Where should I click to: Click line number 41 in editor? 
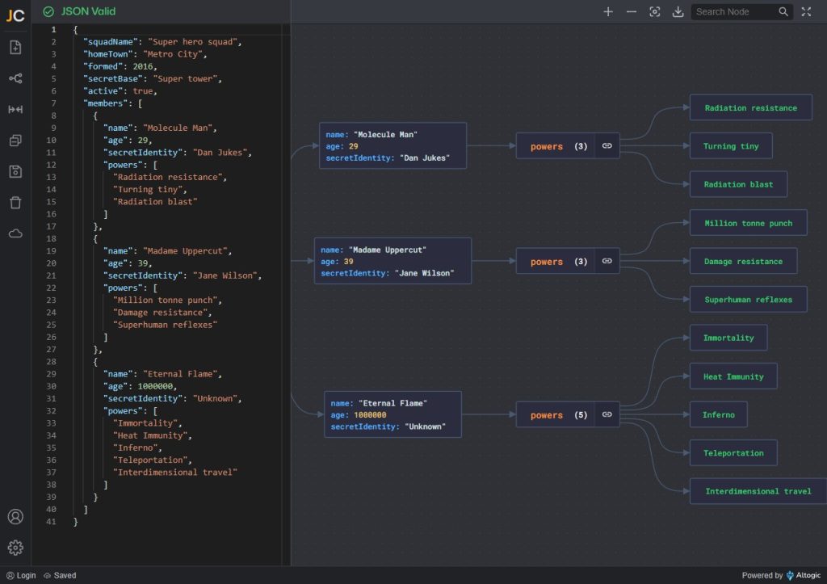pos(51,522)
